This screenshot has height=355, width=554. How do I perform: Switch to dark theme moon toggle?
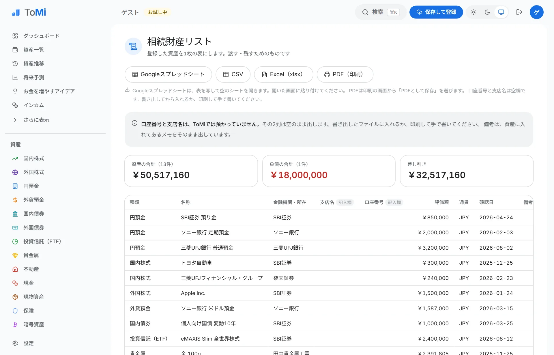487,12
